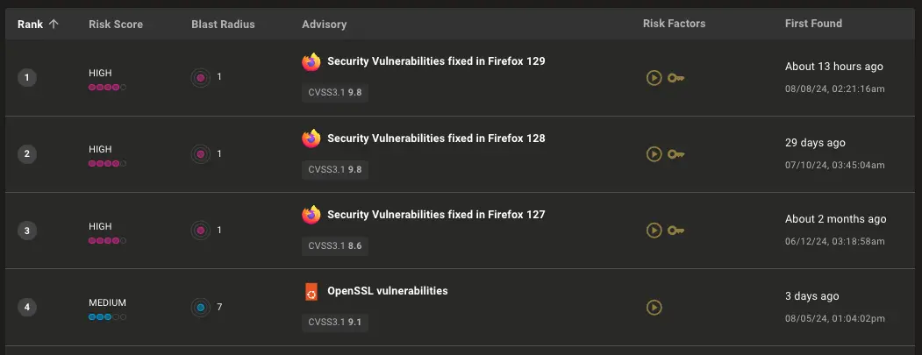This screenshot has width=922, height=355.
Task: Sort by the Risk Score column header
Action: 116,24
